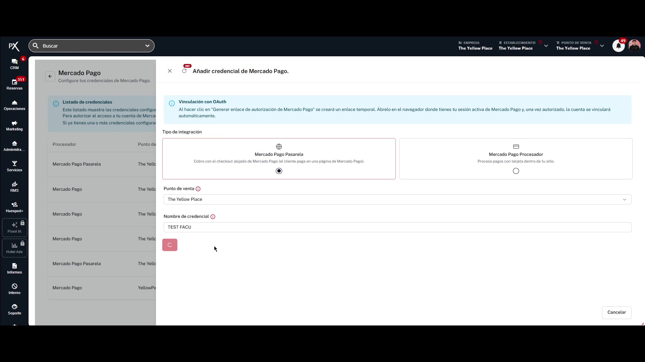Open the Operaciones sidebar menu item
The width and height of the screenshot is (645, 362).
point(14,105)
